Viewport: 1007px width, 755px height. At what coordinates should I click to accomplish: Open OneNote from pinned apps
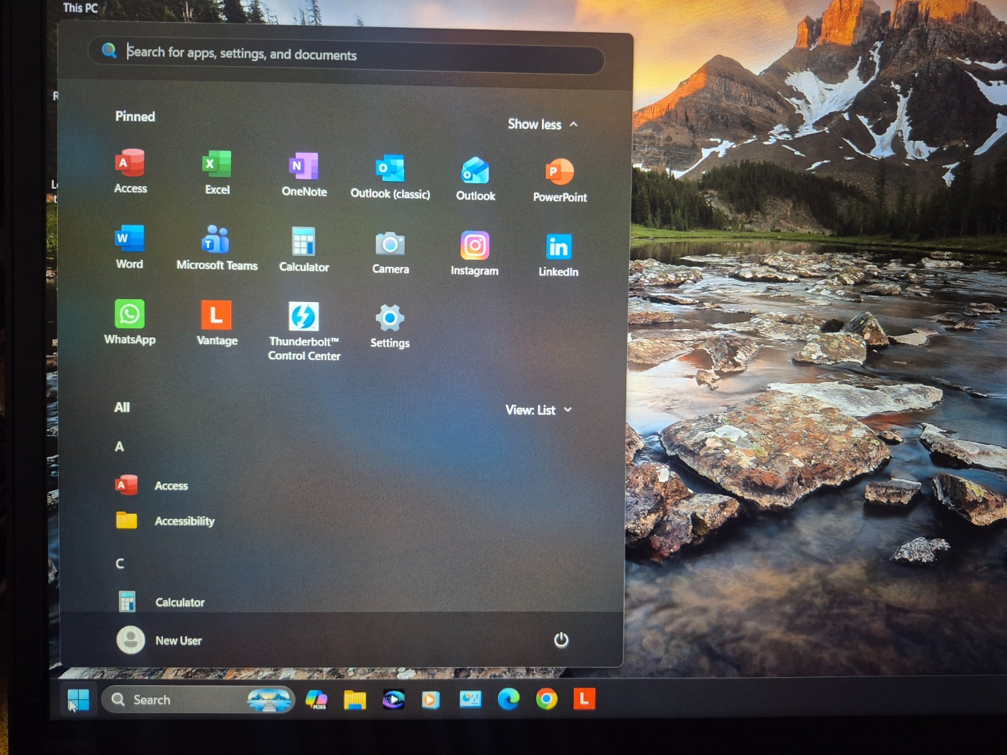coord(304,174)
